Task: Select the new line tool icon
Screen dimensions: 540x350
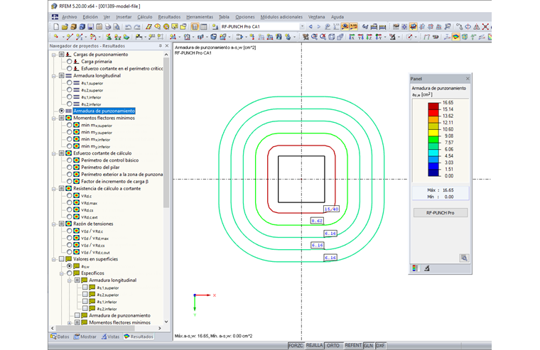Action: (70, 37)
